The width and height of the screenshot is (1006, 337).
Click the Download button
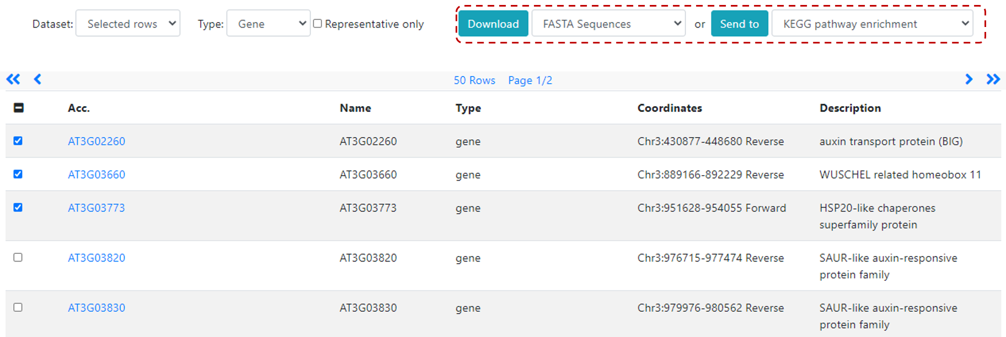(x=493, y=24)
